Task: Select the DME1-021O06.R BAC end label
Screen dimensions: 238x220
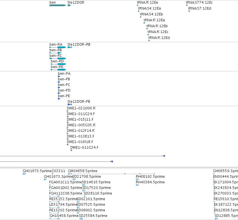Action: pyautogui.click(x=81, y=108)
